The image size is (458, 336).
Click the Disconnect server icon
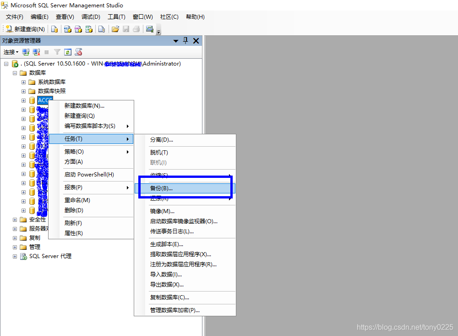coord(36,52)
